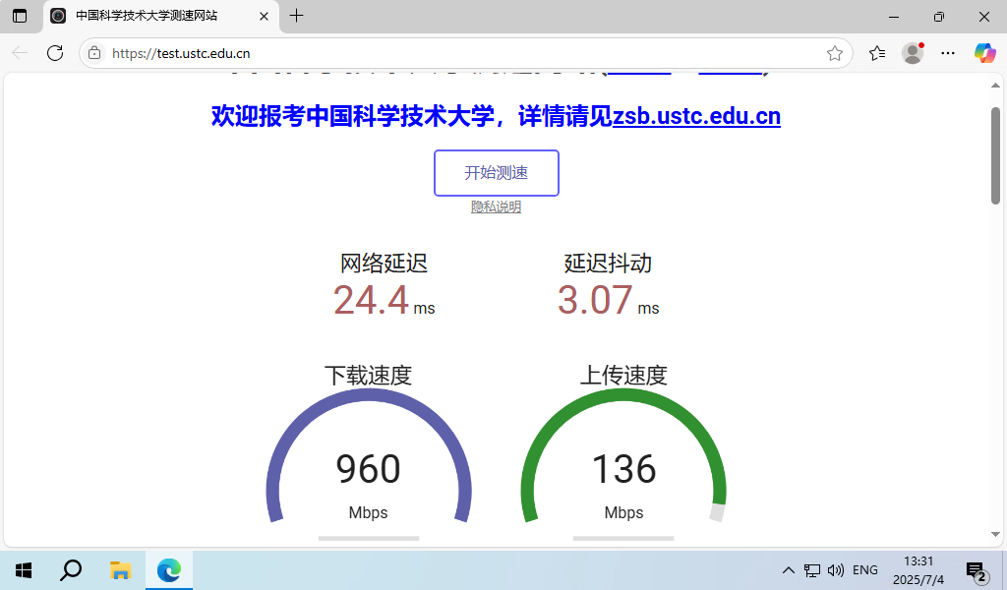Open File Explorer from taskbar
The image size is (1007, 590).
coord(120,570)
